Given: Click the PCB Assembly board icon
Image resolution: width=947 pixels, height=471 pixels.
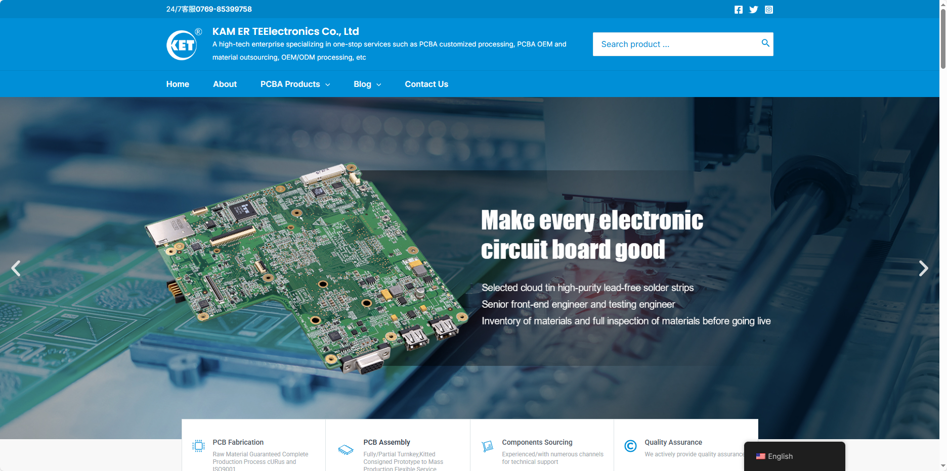Looking at the screenshot, I should pos(346,449).
